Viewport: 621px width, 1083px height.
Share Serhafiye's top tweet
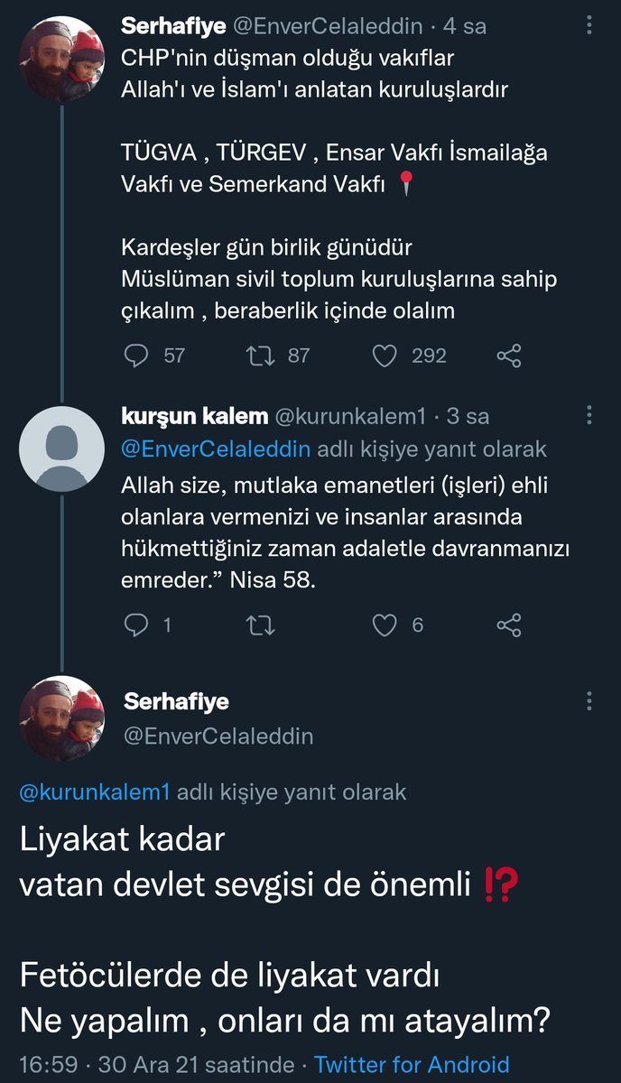(x=509, y=356)
